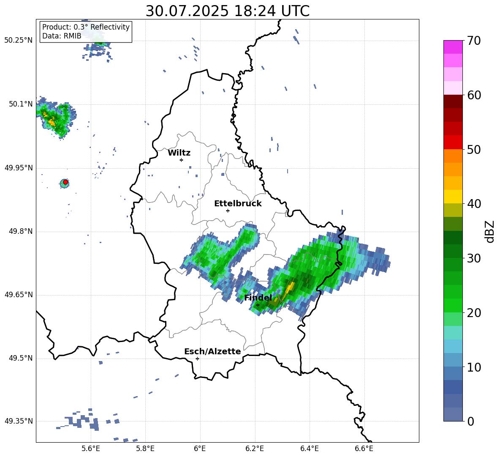The image size is (500, 457).
Task: Click the Product: 0.3° Reflectivity label
Action: tap(86, 27)
